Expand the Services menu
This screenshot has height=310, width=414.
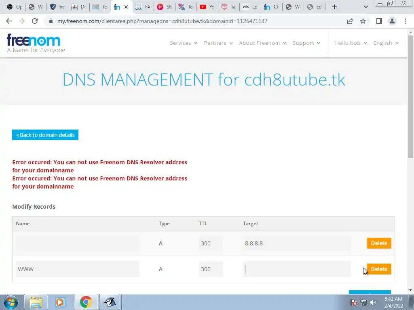[184, 43]
